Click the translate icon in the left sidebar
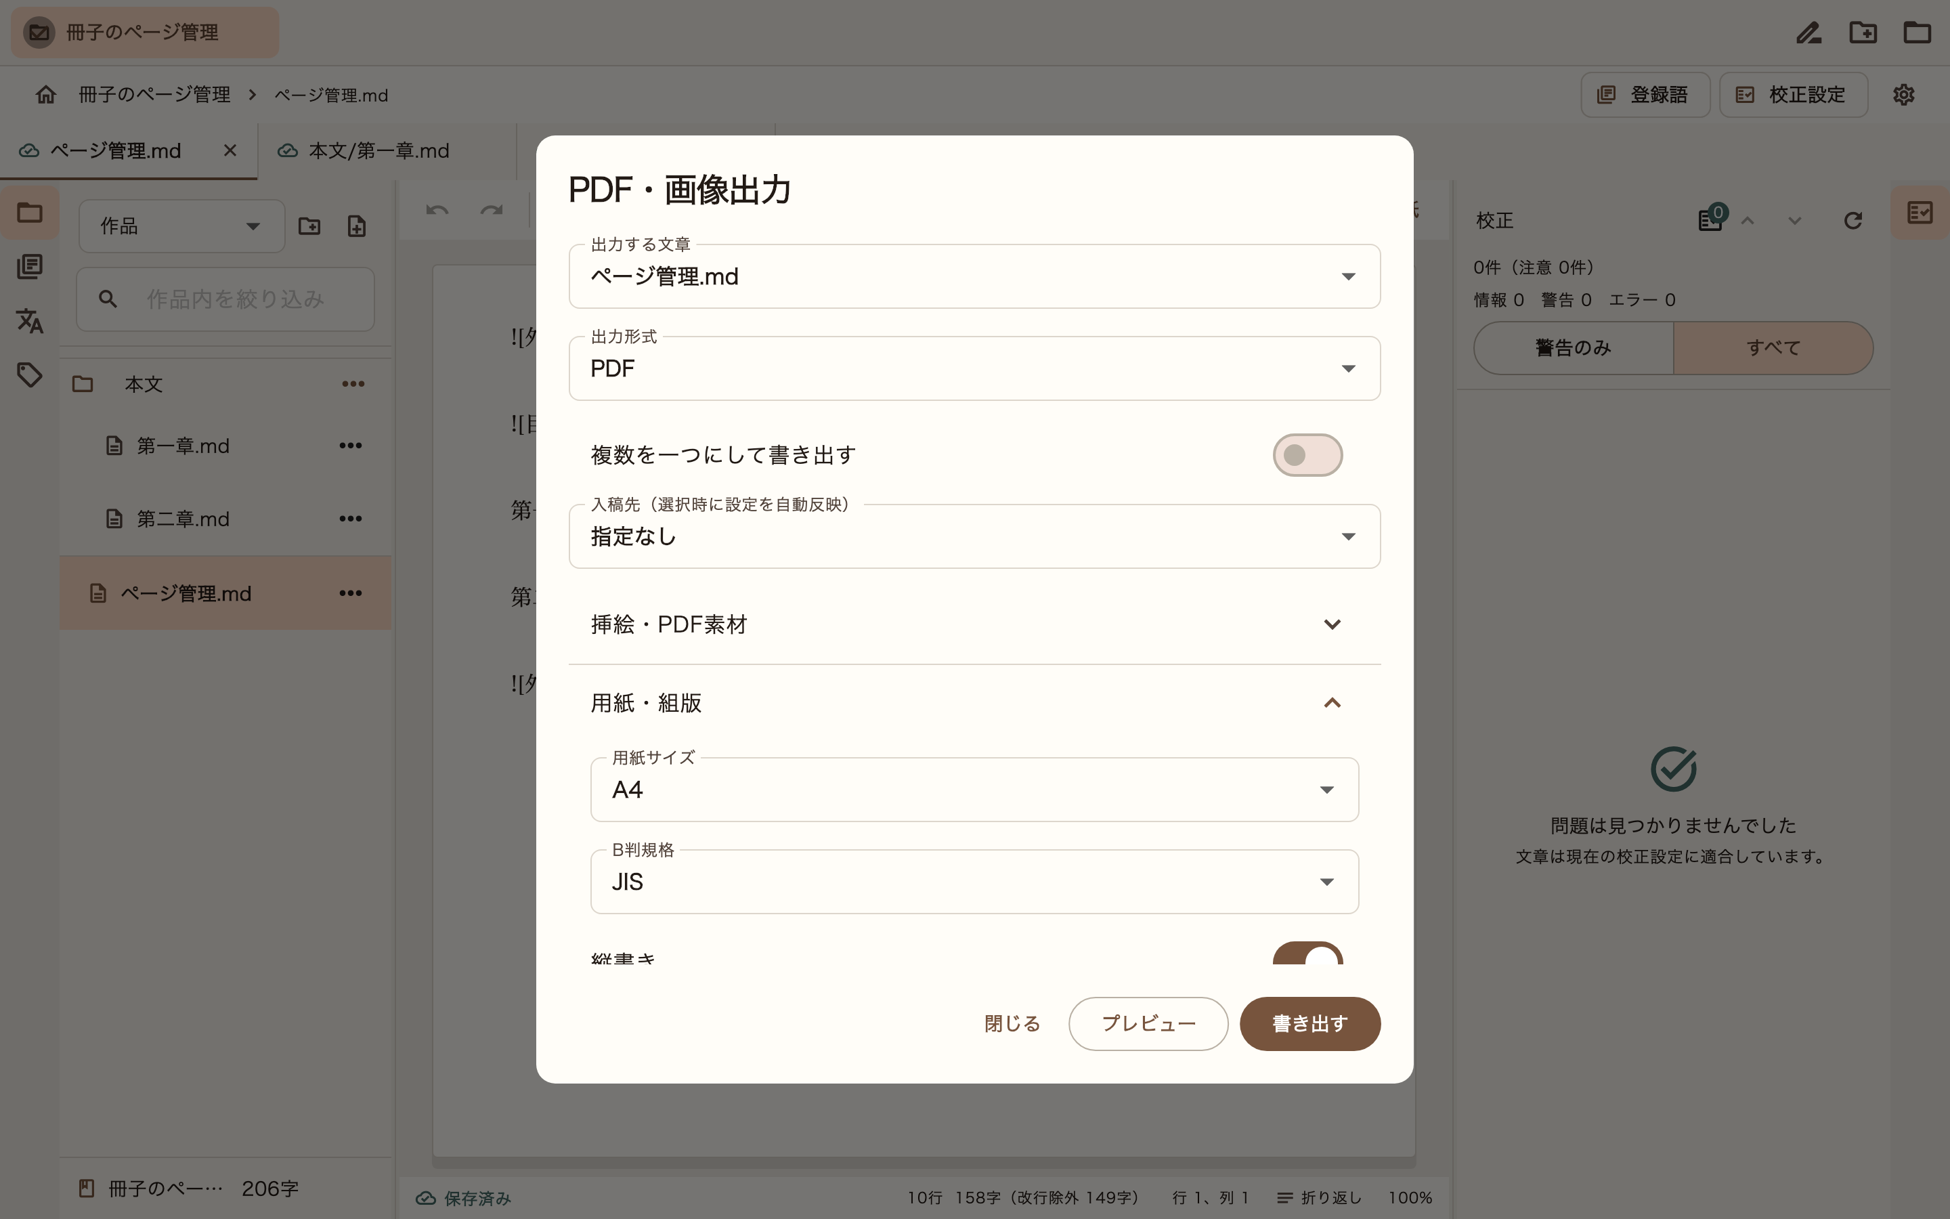Screen dimensions: 1950x1219 tap(30, 321)
